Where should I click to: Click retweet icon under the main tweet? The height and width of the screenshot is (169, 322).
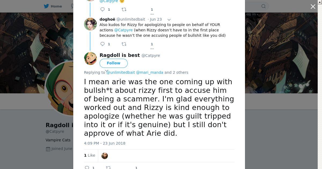(x=108, y=168)
